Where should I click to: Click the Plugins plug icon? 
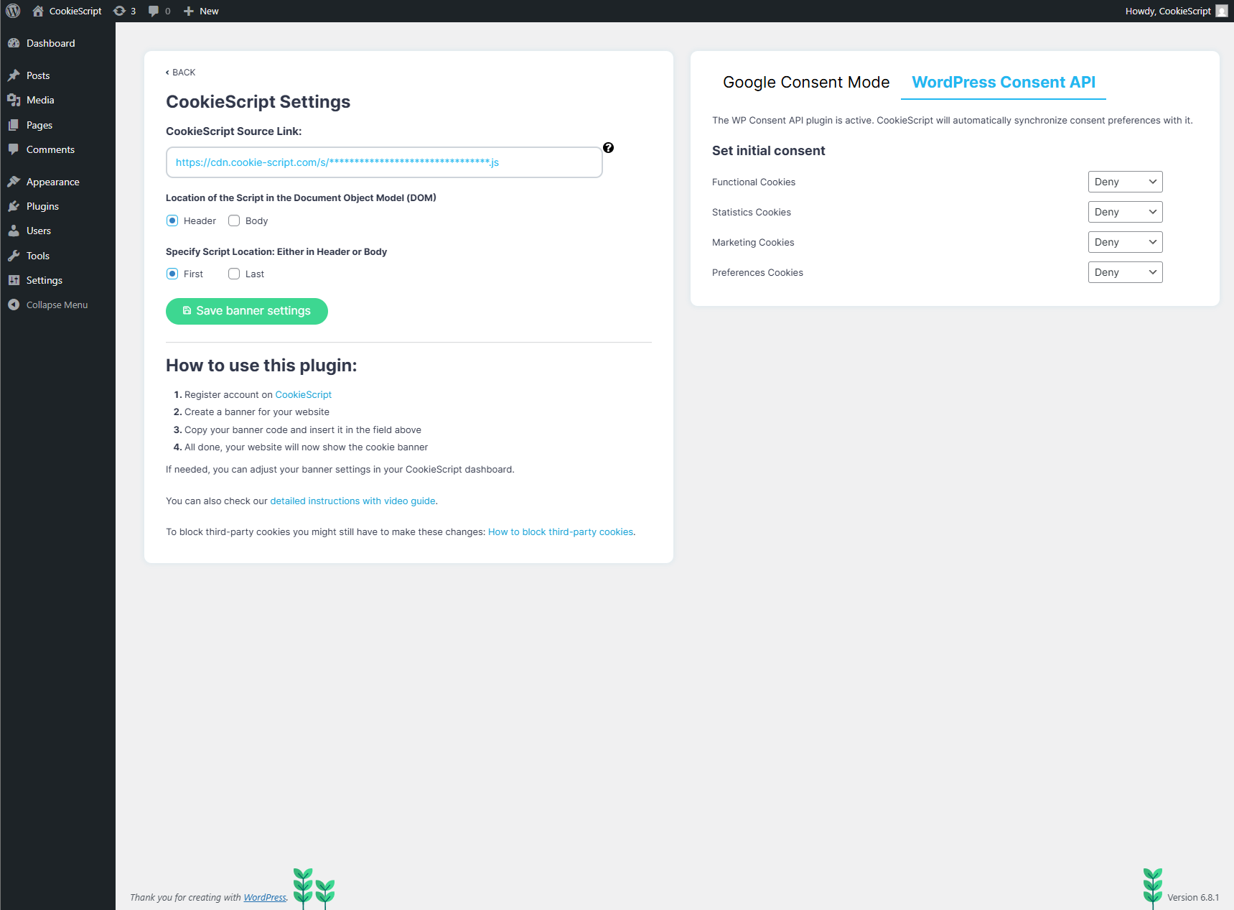coord(14,206)
